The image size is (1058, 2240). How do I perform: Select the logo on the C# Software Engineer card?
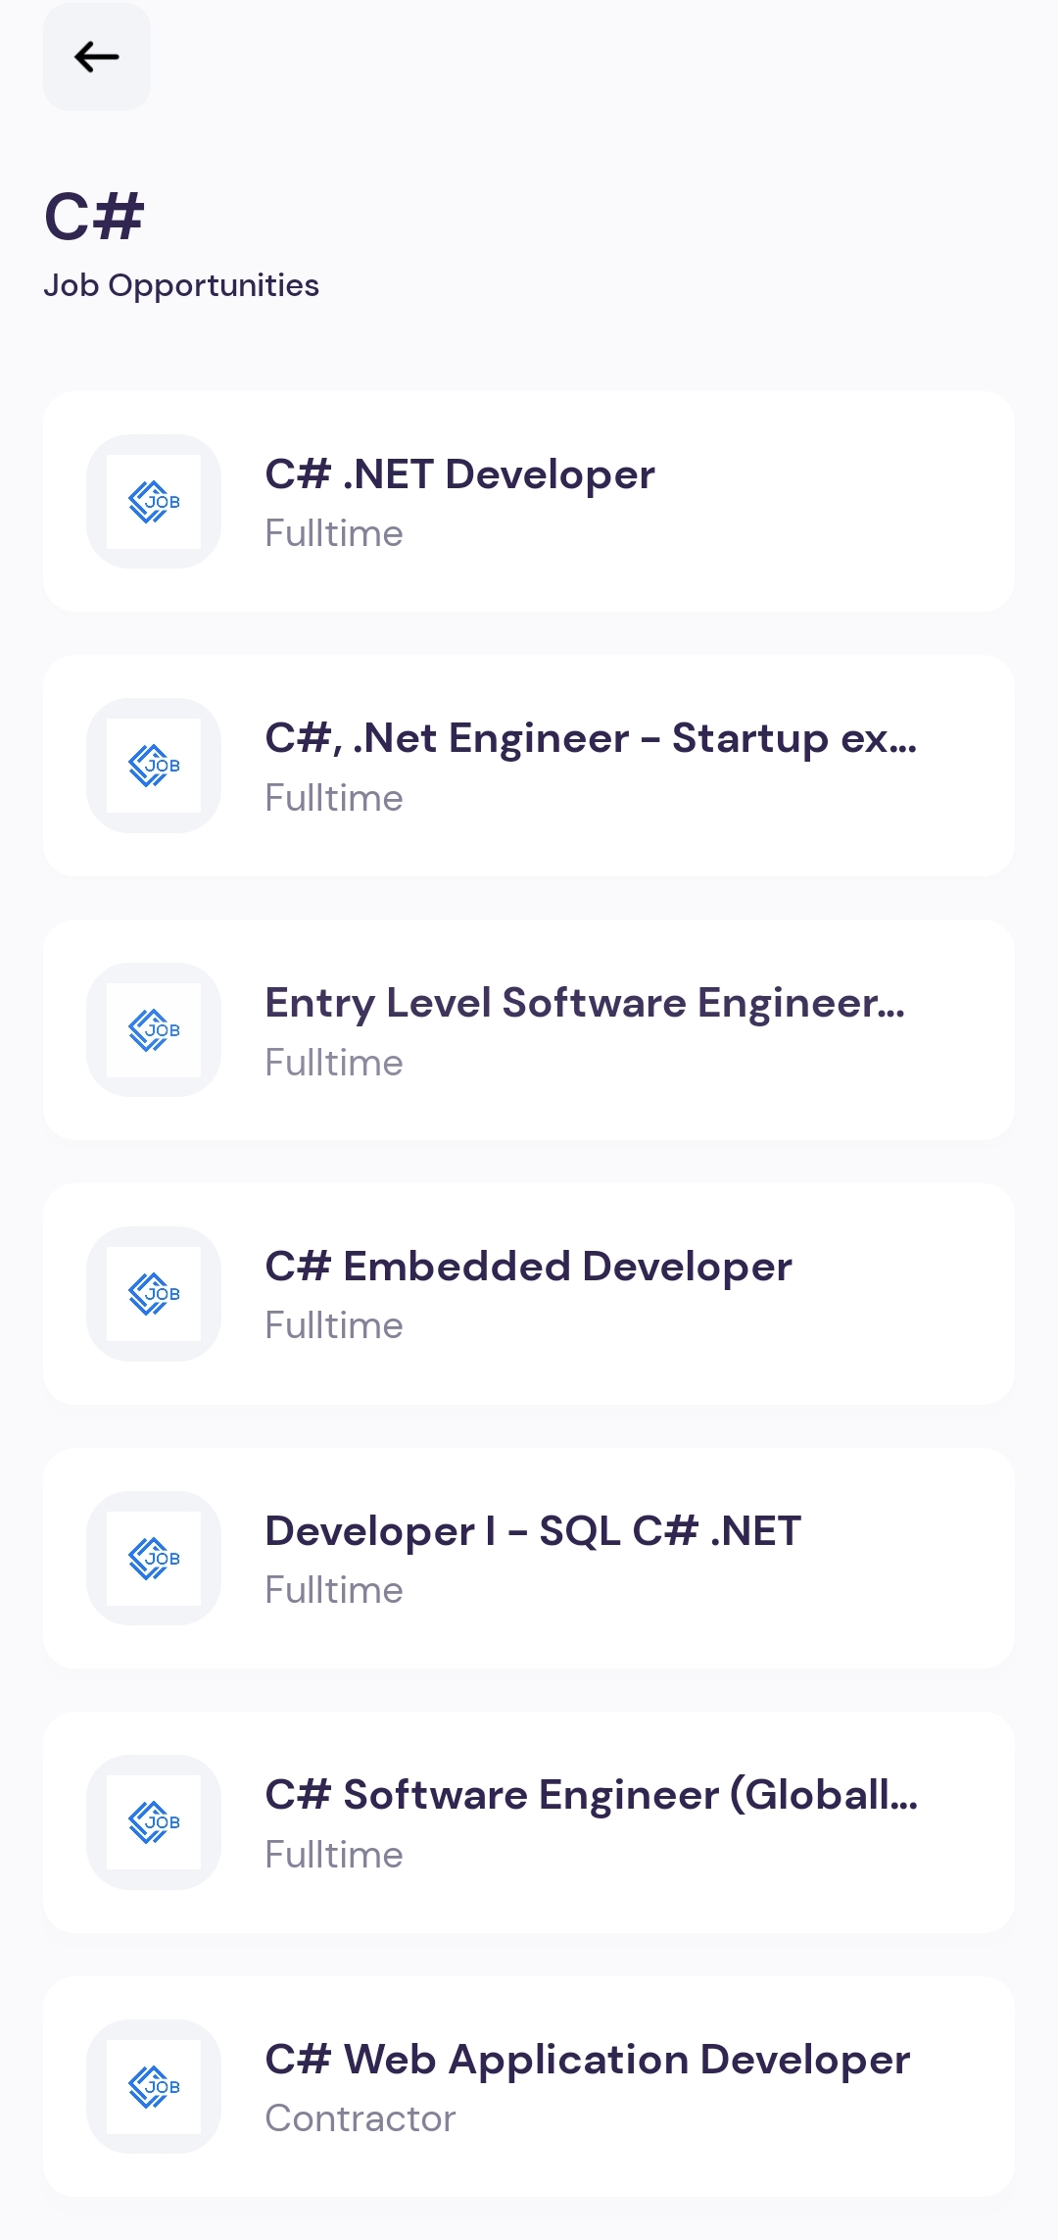(x=154, y=1821)
